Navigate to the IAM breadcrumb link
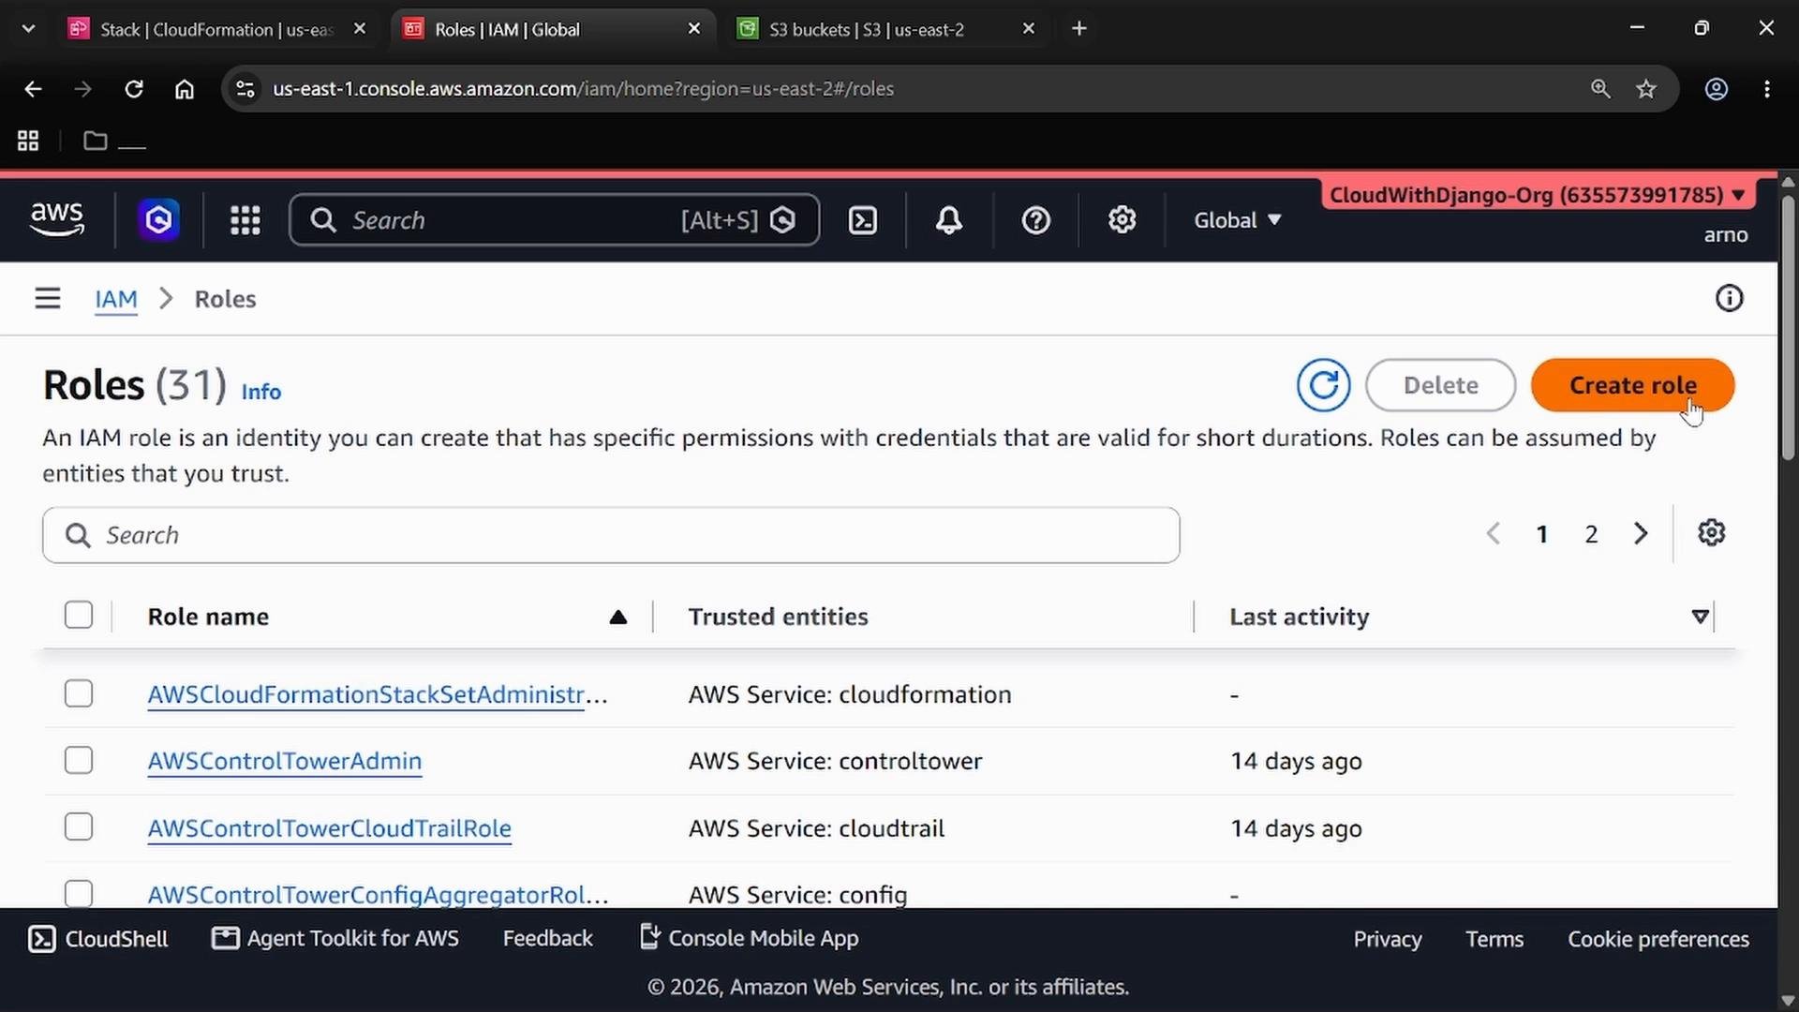The width and height of the screenshot is (1799, 1012). pyautogui.click(x=116, y=299)
